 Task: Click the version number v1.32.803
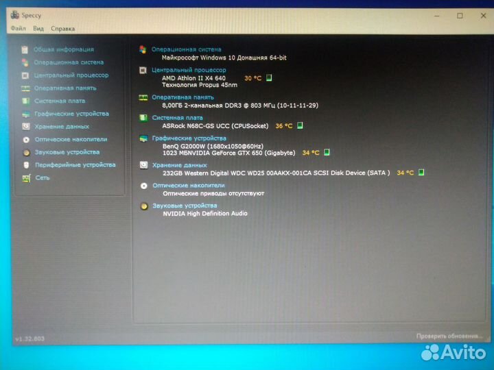30,339
